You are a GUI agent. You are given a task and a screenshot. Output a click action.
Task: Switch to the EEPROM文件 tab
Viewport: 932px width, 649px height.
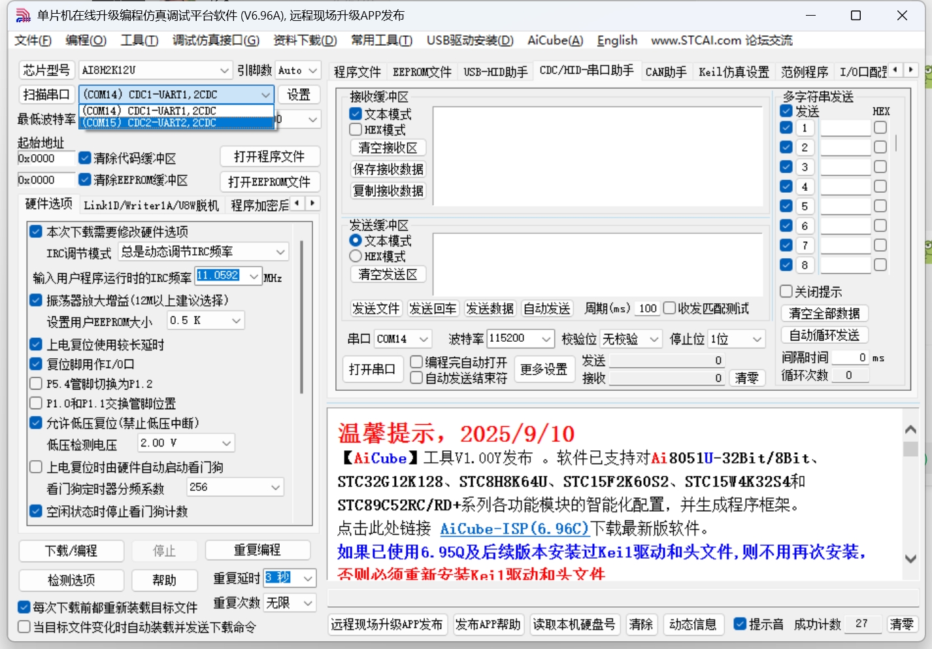[422, 72]
